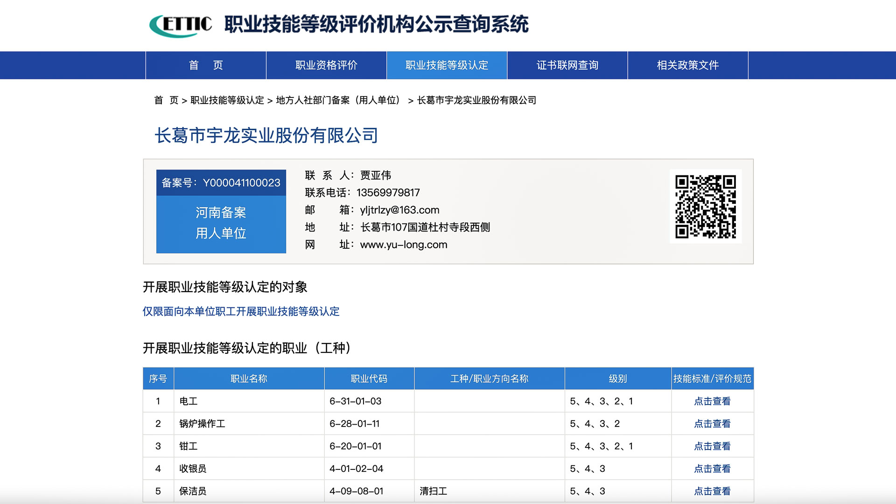The image size is (896, 504).
Task: Open the 证书联网查询 navigation tab
Action: click(567, 65)
